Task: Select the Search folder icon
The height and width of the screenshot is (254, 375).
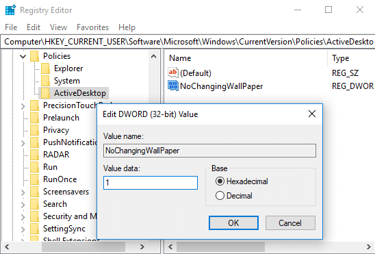Action: [x=35, y=204]
